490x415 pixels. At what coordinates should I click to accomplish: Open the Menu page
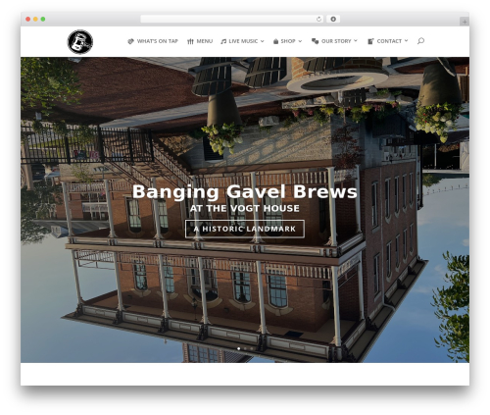[205, 41]
